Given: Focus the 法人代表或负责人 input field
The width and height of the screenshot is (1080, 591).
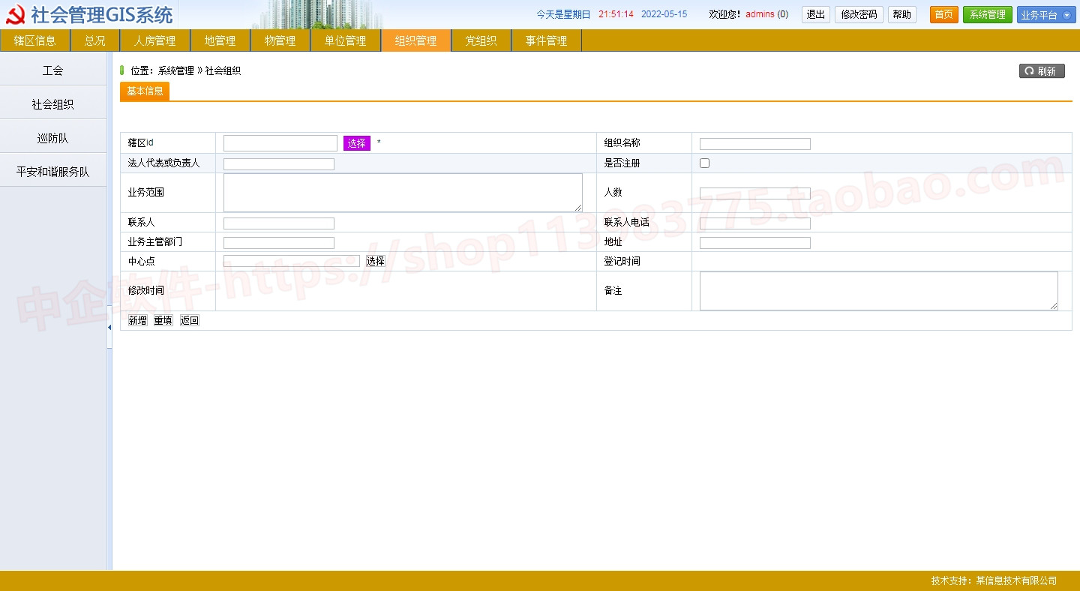Looking at the screenshot, I should pos(279,164).
